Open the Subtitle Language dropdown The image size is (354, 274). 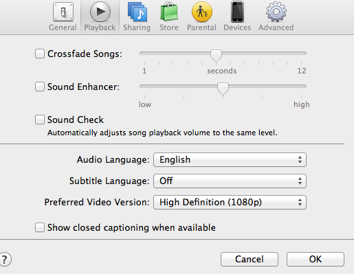click(230, 181)
